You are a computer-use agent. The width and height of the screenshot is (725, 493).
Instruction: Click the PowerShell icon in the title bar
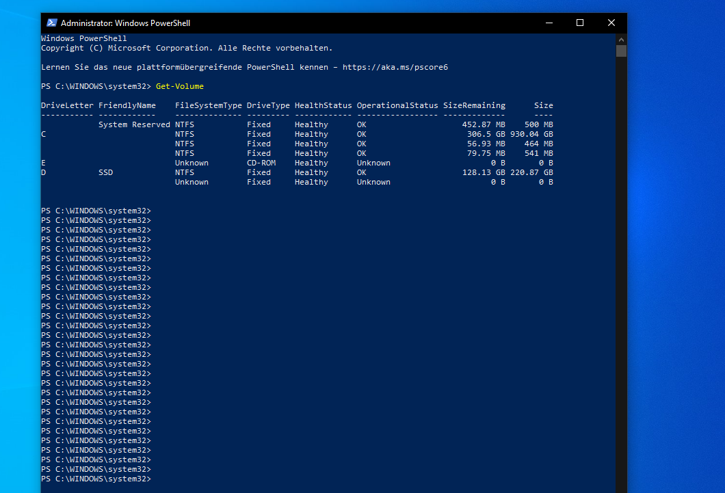tap(52, 23)
